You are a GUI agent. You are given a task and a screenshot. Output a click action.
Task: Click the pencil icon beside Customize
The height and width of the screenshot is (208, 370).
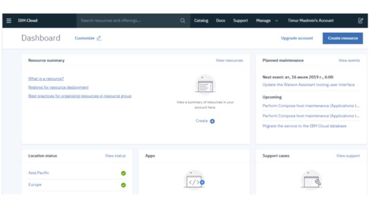click(x=99, y=38)
